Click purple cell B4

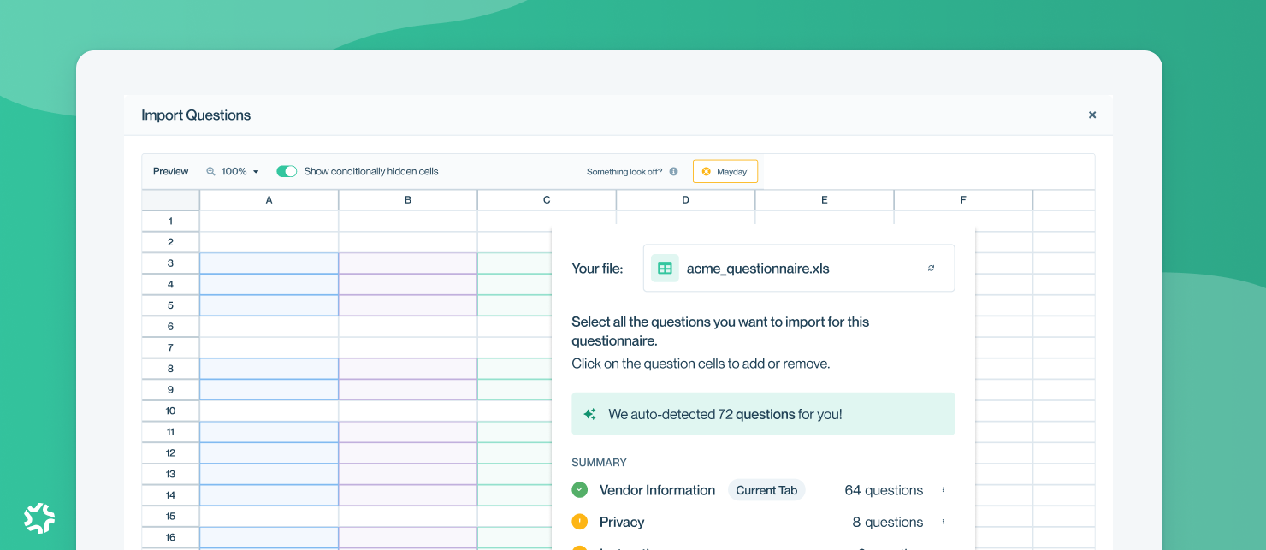(408, 284)
